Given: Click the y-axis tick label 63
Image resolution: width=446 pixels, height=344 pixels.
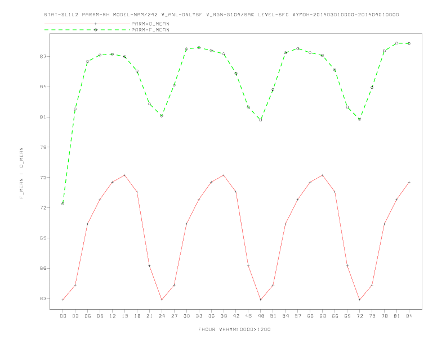Looking at the screenshot, I should [43, 298].
